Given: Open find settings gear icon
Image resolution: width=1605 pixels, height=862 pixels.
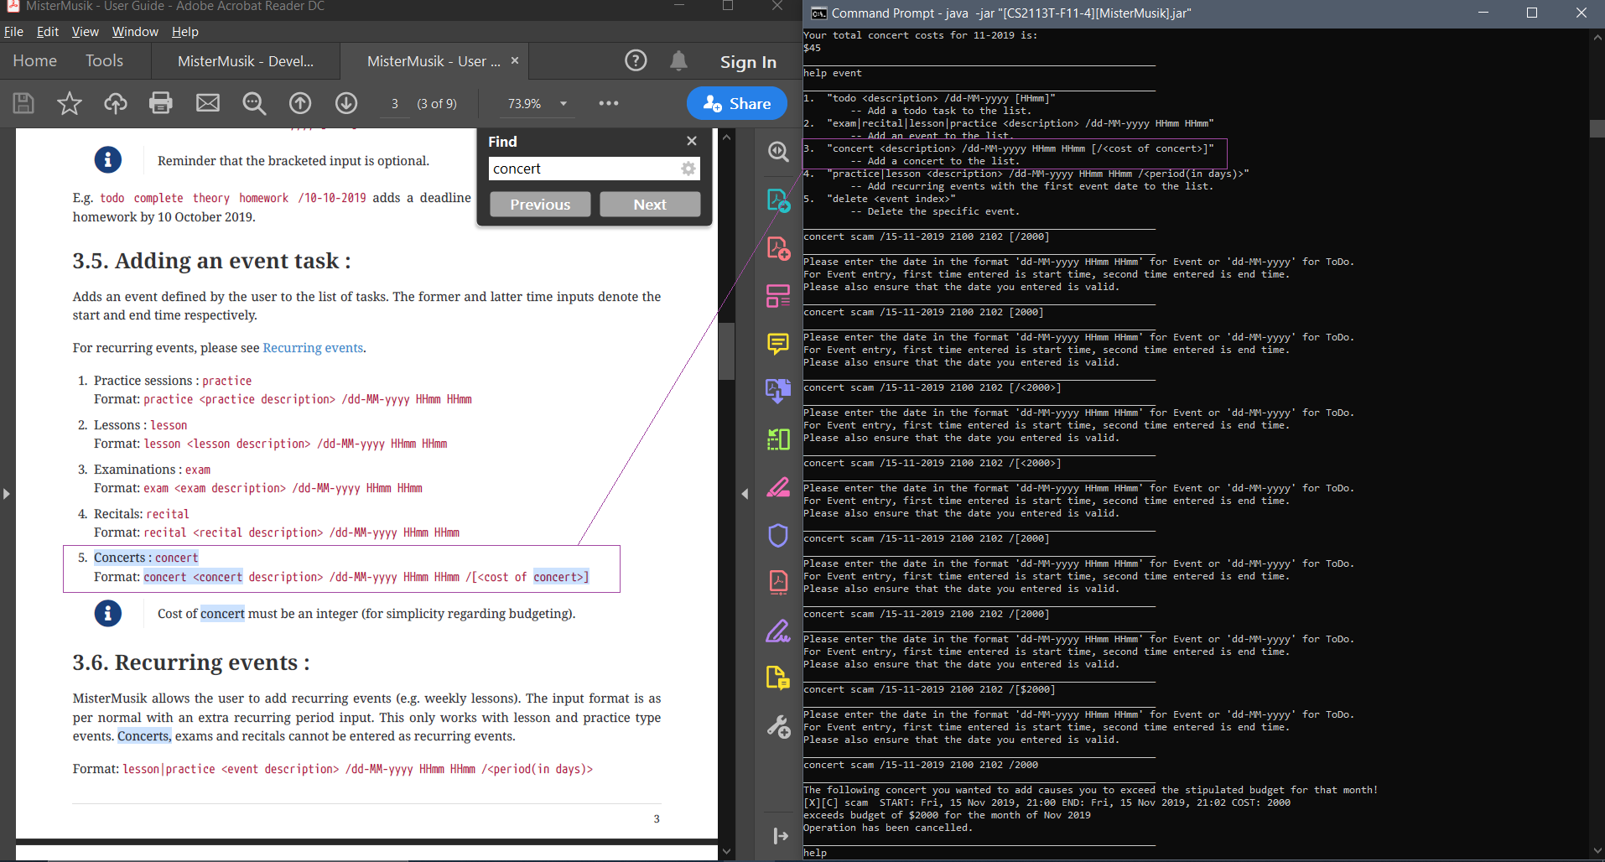Looking at the screenshot, I should click(x=688, y=169).
